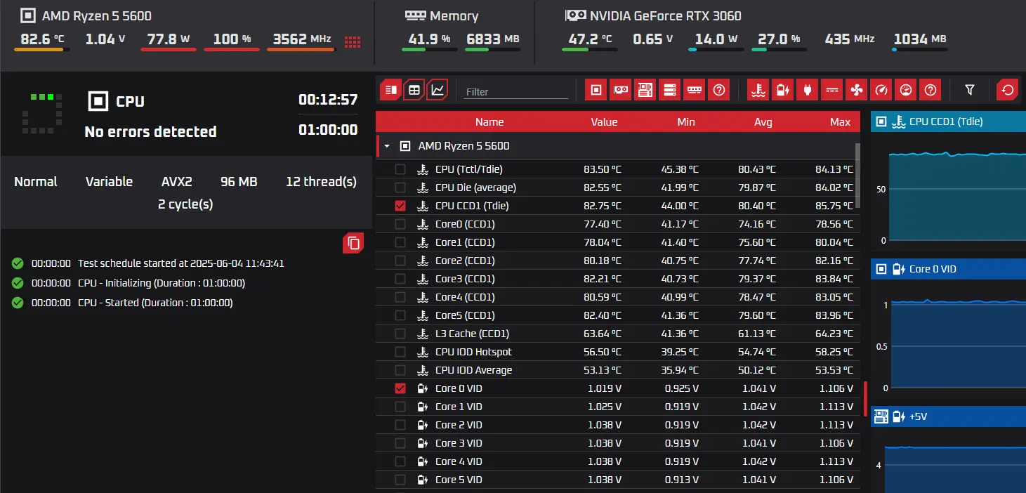The image size is (1026, 493).
Task: Uncheck the CPU CCD1 (Tdie) checkbox
Action: (x=400, y=206)
